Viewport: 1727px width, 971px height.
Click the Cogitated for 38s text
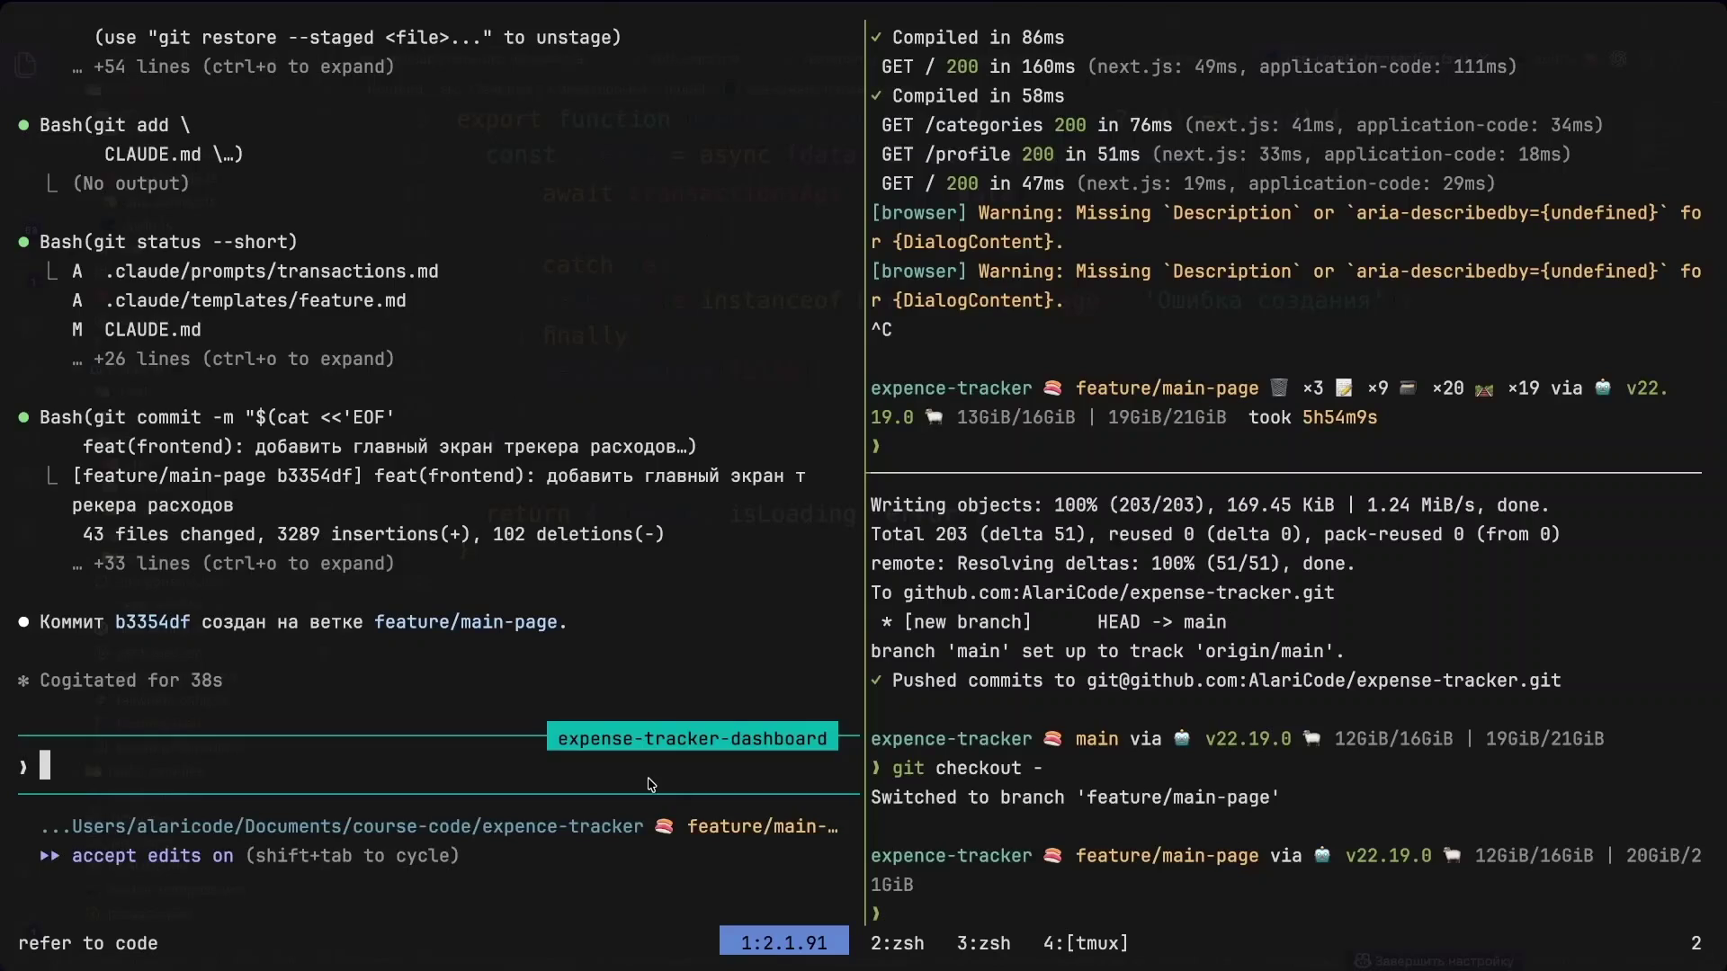click(131, 681)
